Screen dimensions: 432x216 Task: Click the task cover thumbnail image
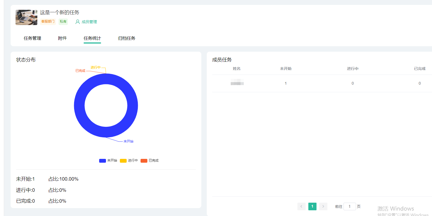click(26, 17)
